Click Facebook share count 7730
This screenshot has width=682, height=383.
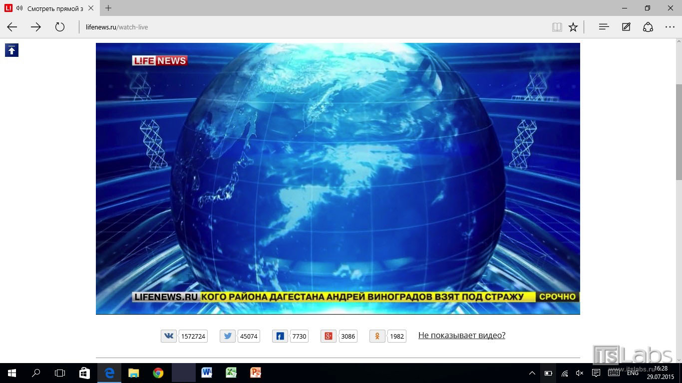pyautogui.click(x=299, y=336)
